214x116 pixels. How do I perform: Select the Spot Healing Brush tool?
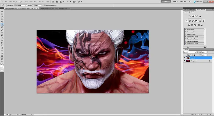tap(2, 27)
